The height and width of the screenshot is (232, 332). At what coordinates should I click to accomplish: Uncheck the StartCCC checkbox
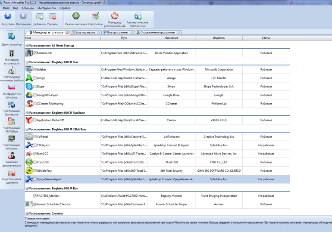coord(35,154)
